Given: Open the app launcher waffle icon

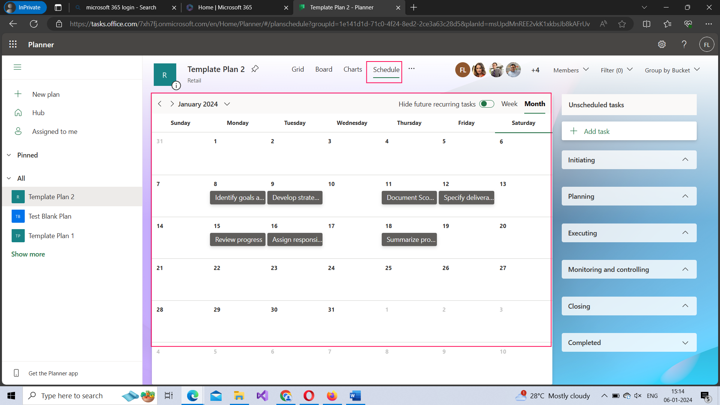Looking at the screenshot, I should [13, 45].
